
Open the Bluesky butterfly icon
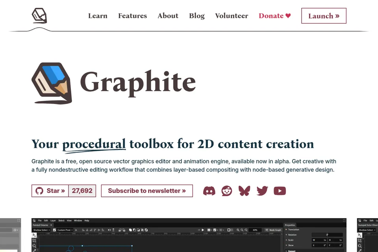244,191
